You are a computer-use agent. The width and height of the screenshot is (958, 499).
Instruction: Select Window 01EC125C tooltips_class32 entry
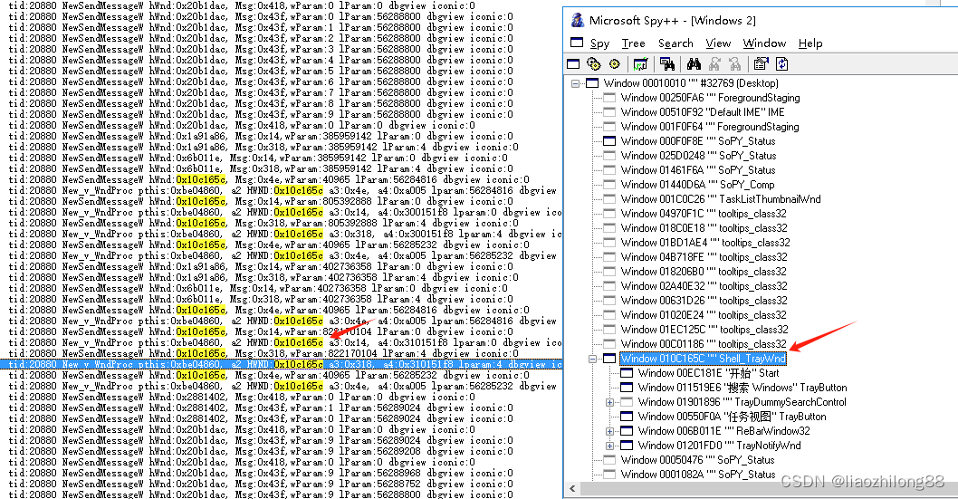[x=704, y=330]
